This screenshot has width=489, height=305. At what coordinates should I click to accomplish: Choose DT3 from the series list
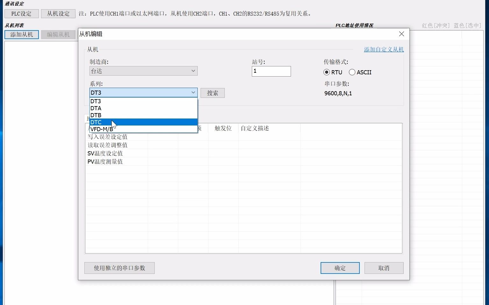coord(143,101)
